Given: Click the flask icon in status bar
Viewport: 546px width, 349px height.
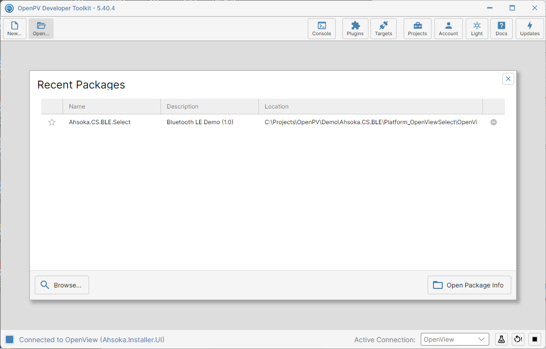Looking at the screenshot, I should click(x=501, y=339).
